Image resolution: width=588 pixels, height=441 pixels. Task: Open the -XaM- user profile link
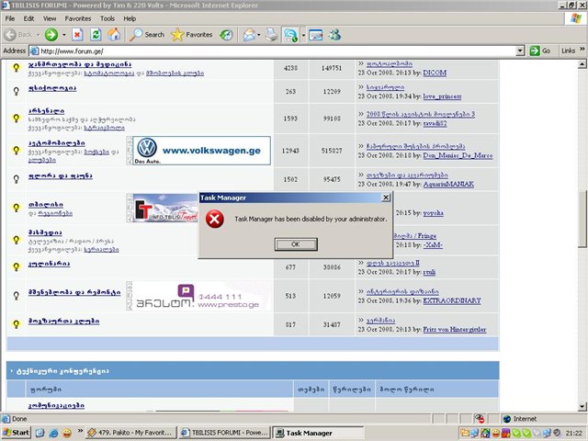click(x=433, y=245)
